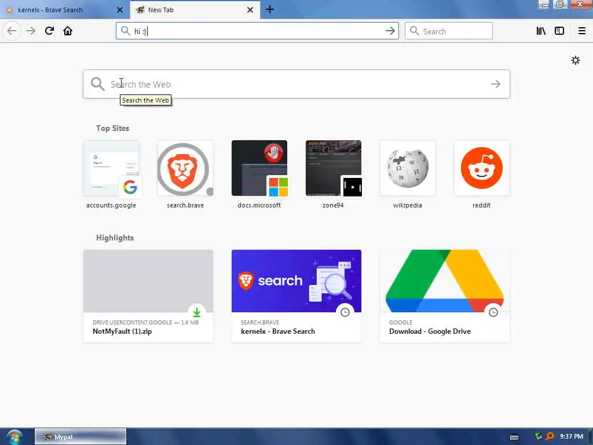Click the Windows Start orb
The image size is (593, 445).
coord(14,437)
